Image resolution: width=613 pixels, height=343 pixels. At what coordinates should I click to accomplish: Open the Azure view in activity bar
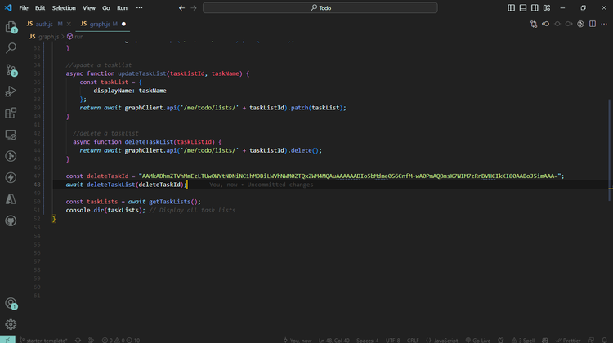(x=11, y=198)
